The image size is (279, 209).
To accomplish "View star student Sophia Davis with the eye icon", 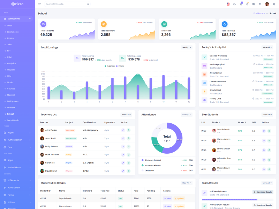I will [264, 131].
